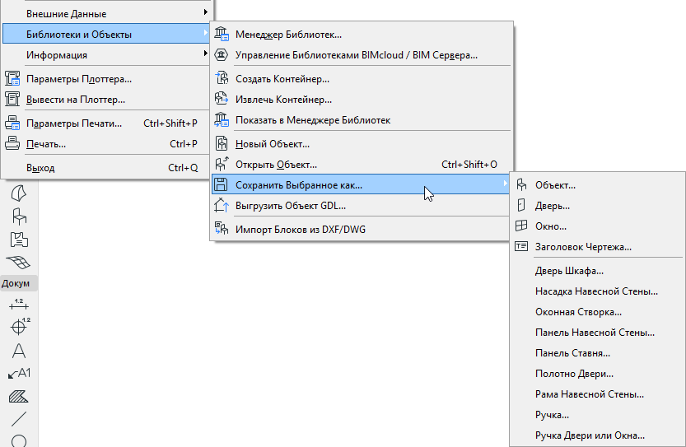Click the drawing title icon

(x=521, y=247)
